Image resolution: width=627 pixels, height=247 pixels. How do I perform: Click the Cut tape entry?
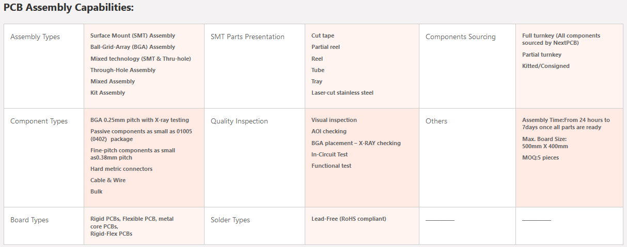tap(323, 36)
